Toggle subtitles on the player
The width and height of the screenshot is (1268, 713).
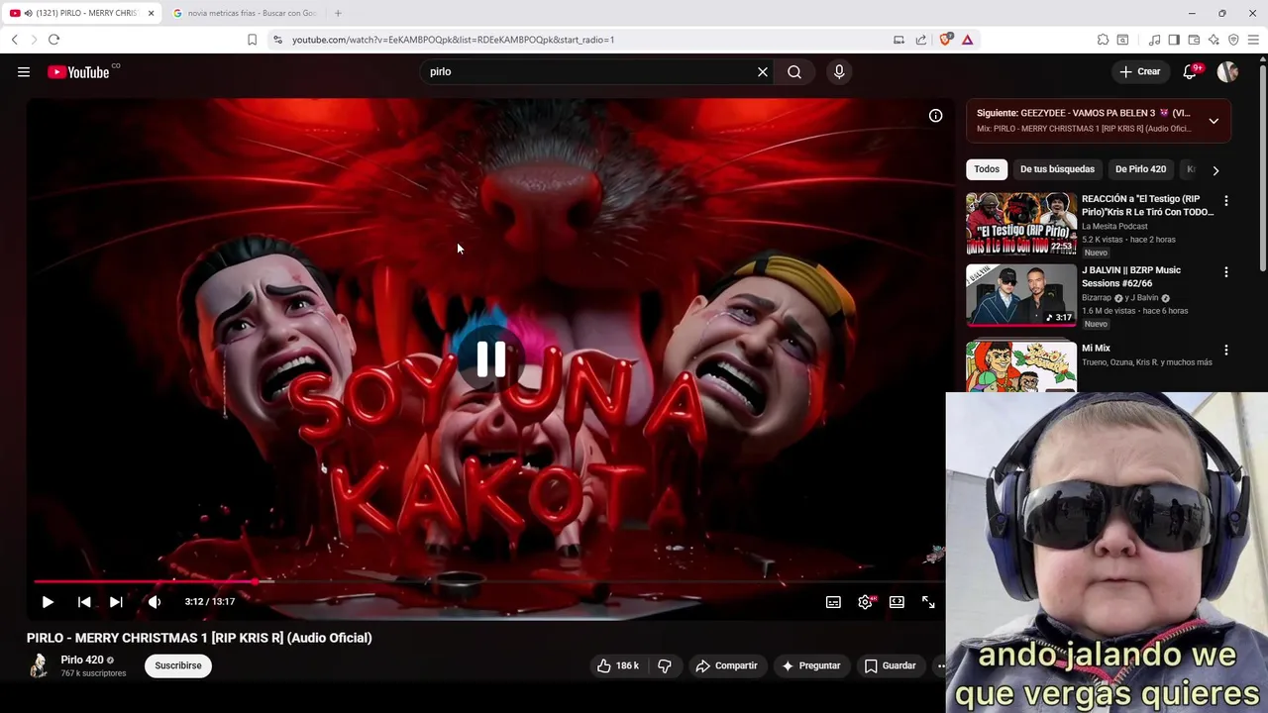pos(833,601)
